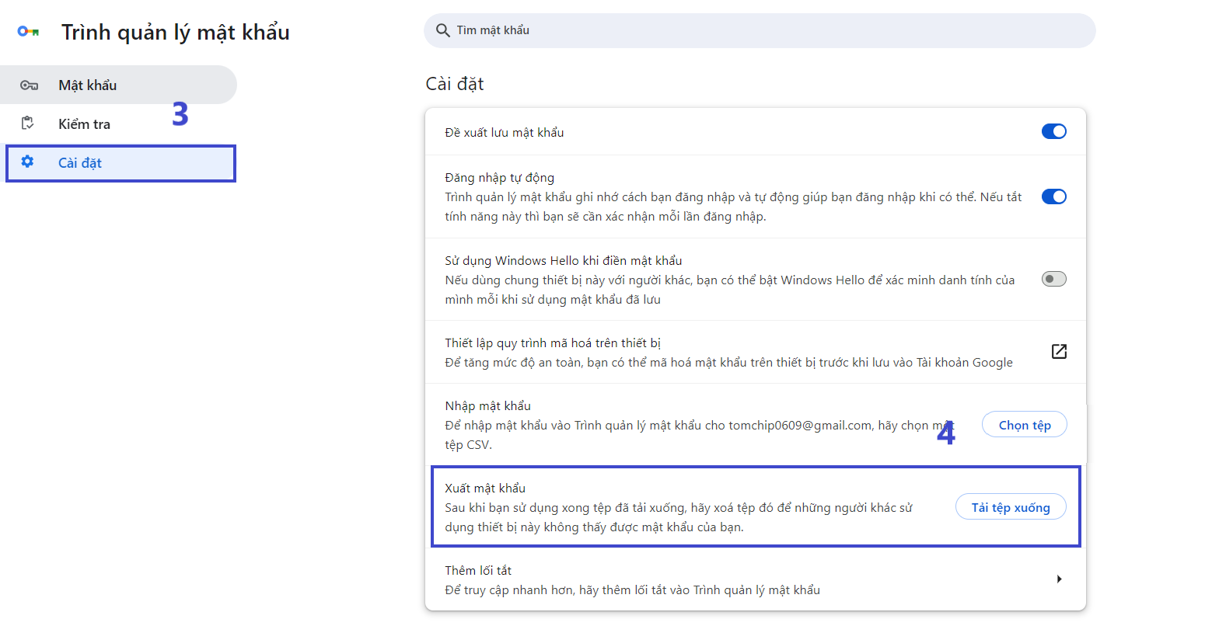Click the Sử dụng Windows Hello row title
The height and width of the screenshot is (626, 1226).
(564, 260)
